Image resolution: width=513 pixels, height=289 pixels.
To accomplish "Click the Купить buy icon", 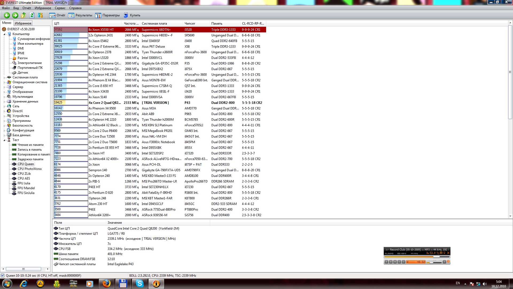I will [126, 15].
